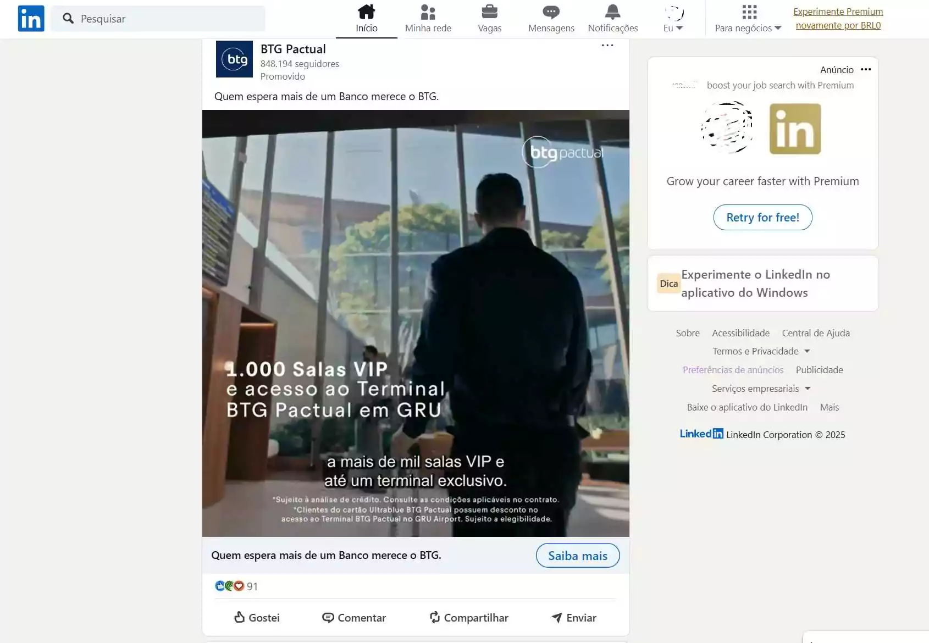
Task: Click the Comentar speech bubble icon
Action: tap(328, 618)
